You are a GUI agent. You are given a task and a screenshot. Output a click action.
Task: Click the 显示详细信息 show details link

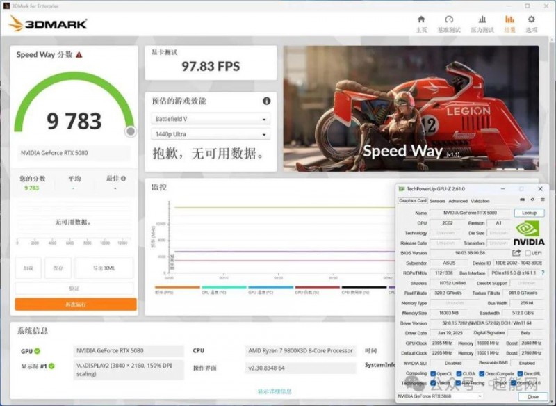click(x=275, y=391)
